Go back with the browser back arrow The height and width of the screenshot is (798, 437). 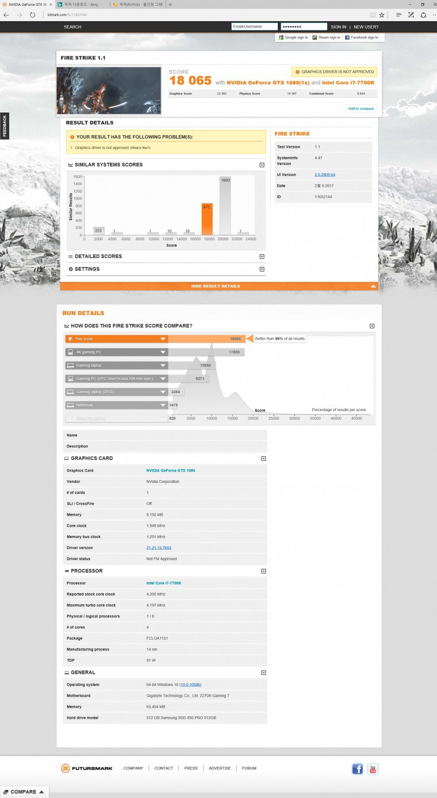tap(6, 15)
